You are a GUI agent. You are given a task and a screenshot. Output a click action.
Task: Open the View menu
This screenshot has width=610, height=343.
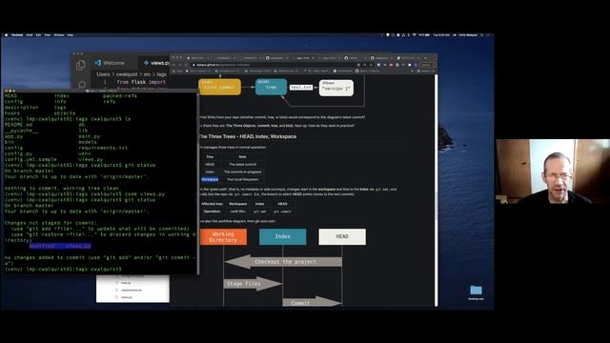pos(48,35)
